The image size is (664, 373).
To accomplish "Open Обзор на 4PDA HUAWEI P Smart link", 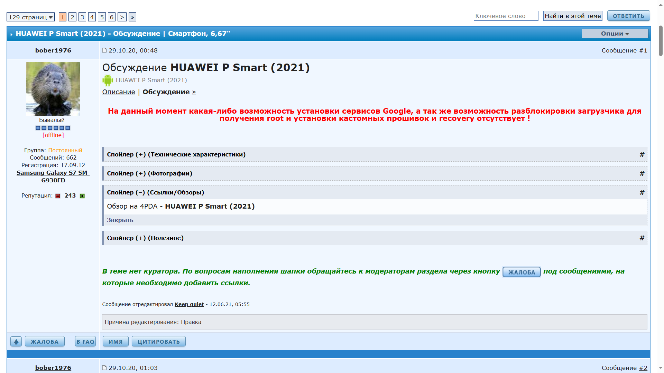I will pyautogui.click(x=181, y=206).
